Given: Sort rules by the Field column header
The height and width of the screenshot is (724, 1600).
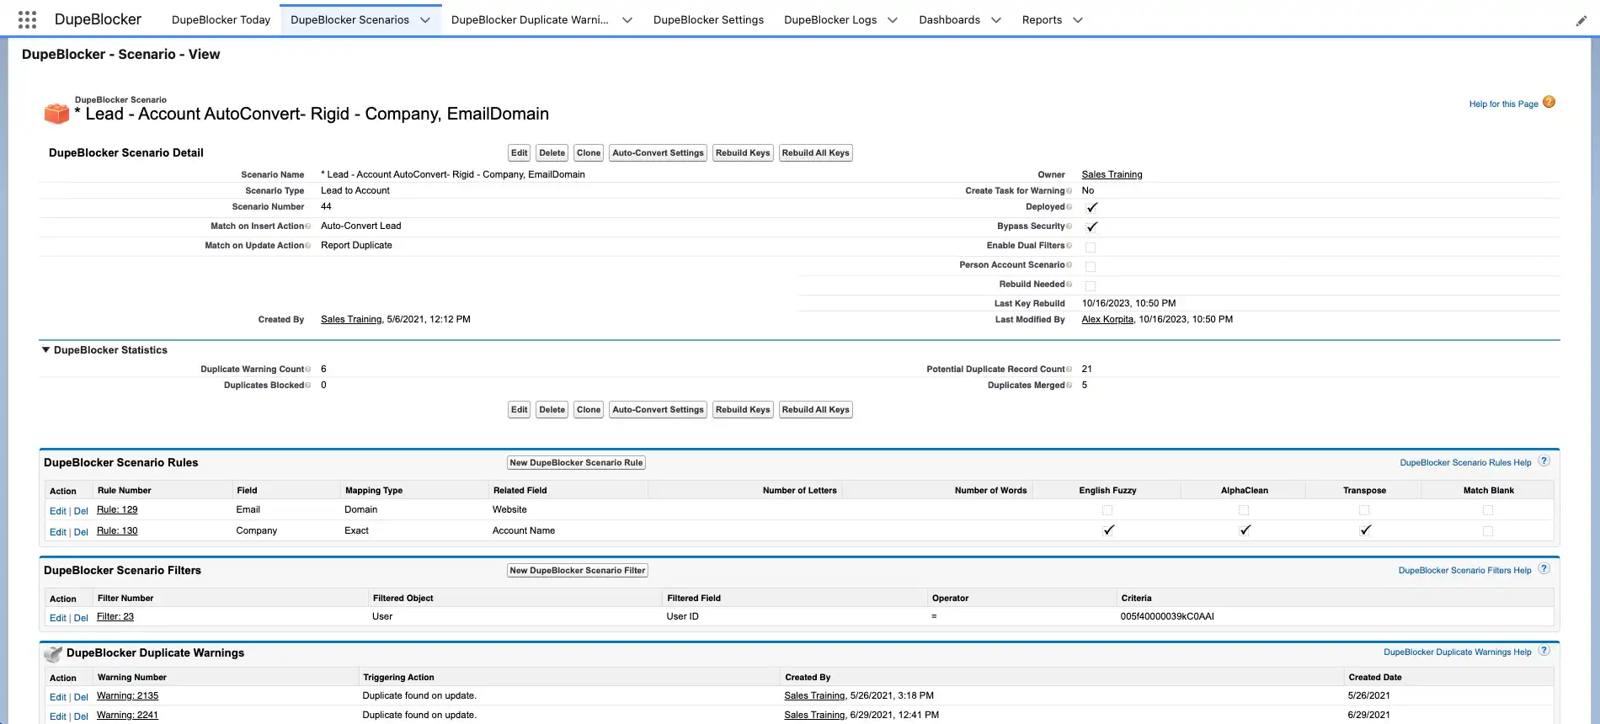Looking at the screenshot, I should pos(247,490).
